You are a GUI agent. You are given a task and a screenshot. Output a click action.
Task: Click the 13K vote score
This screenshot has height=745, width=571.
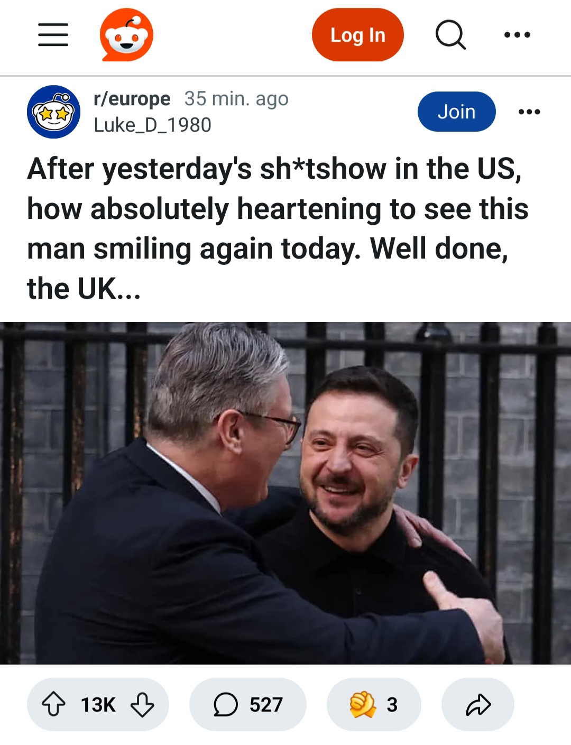98,704
